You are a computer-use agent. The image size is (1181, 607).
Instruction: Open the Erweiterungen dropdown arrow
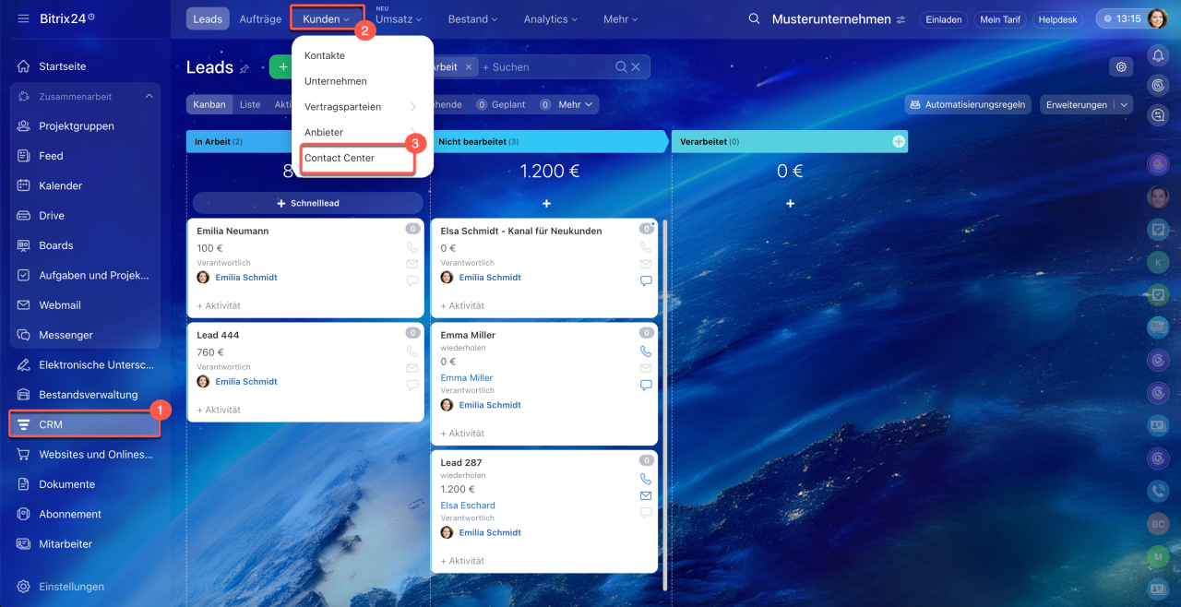click(x=1124, y=104)
